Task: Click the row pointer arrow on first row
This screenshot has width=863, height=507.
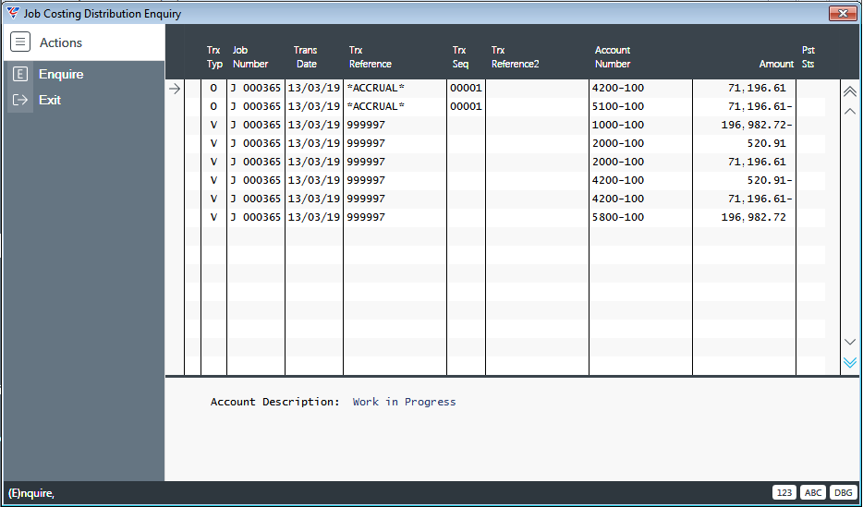Action: (175, 89)
